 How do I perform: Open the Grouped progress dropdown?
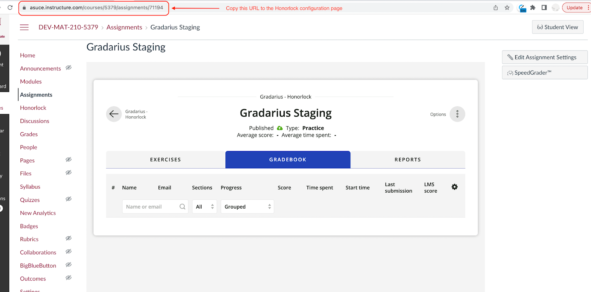pyautogui.click(x=247, y=207)
